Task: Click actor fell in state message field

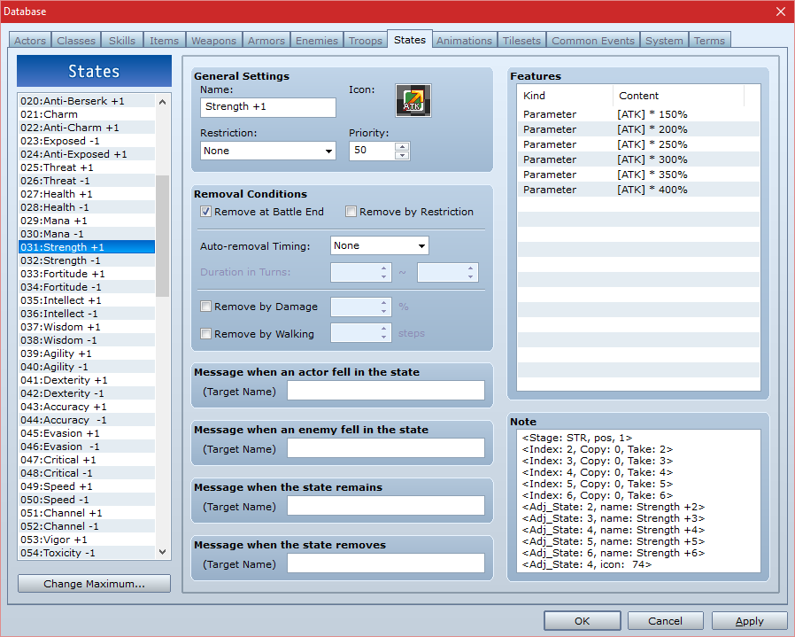Action: coord(386,391)
